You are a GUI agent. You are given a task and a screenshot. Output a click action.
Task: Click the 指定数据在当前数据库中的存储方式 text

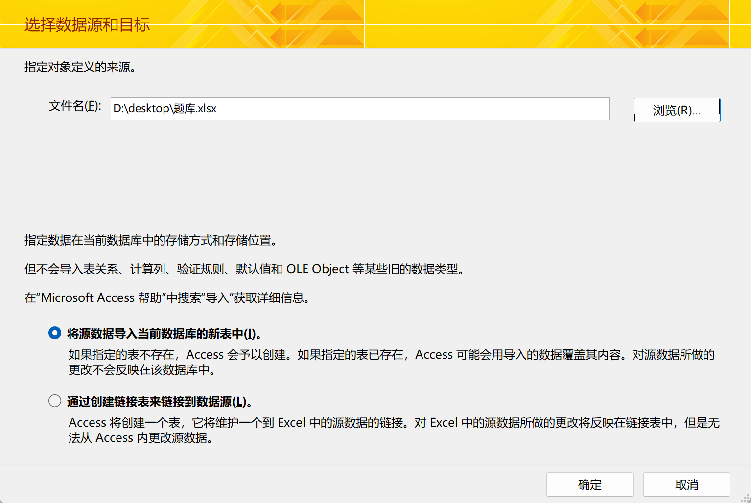(152, 240)
